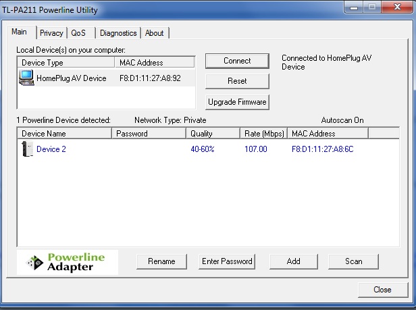Click the HomePlug AV Device computer icon

pos(26,78)
